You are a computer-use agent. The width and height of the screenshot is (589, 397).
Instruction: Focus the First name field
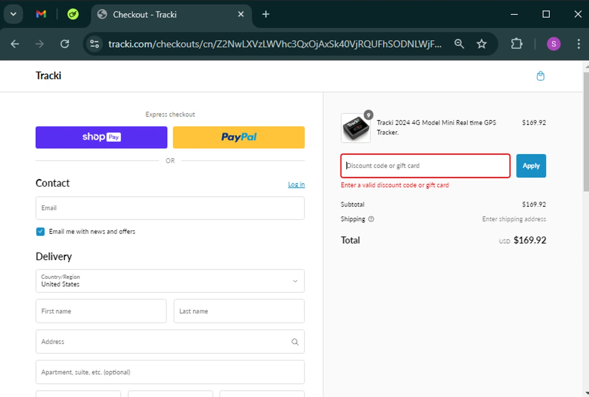(101, 311)
